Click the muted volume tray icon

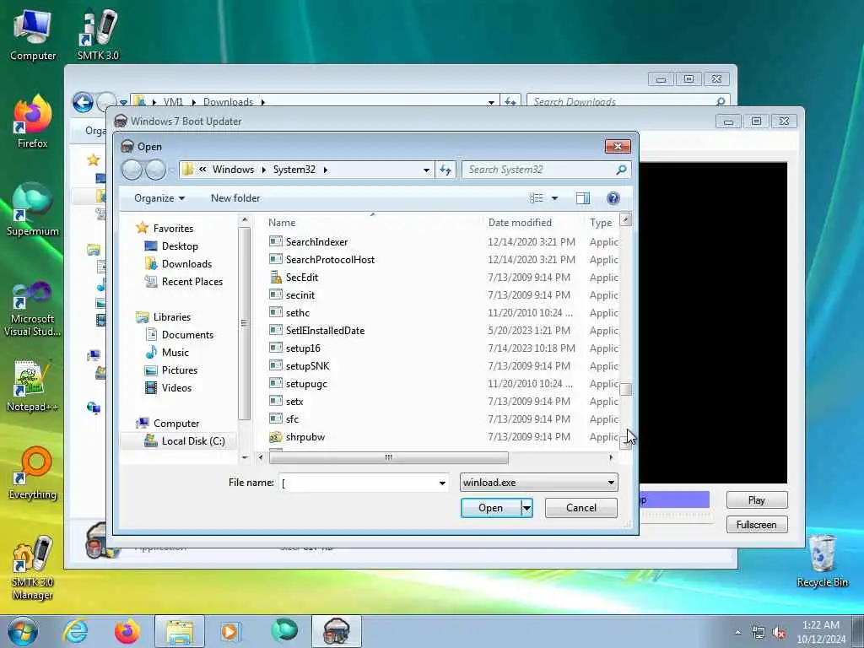(x=779, y=633)
